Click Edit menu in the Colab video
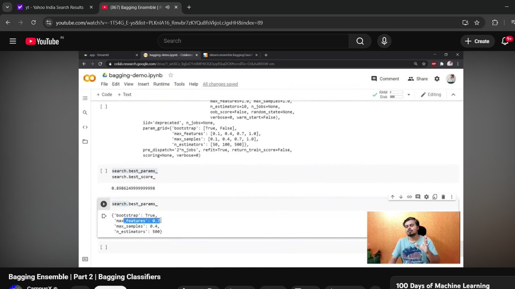 pyautogui.click(x=116, y=84)
